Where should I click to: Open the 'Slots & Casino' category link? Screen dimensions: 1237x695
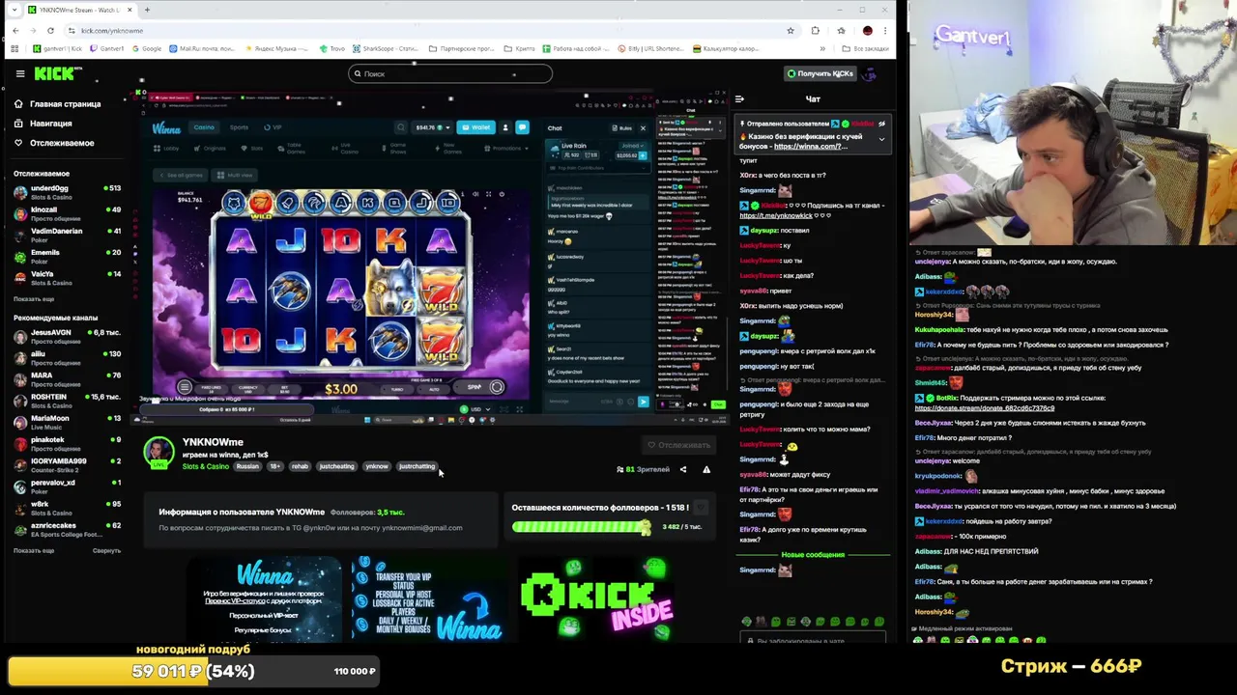pyautogui.click(x=206, y=467)
